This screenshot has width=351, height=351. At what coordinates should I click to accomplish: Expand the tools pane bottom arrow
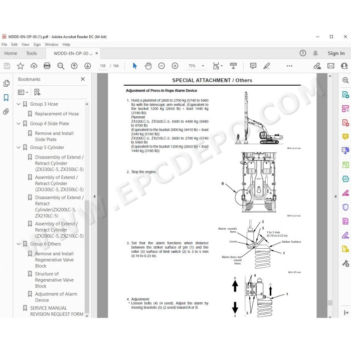pos(346,312)
